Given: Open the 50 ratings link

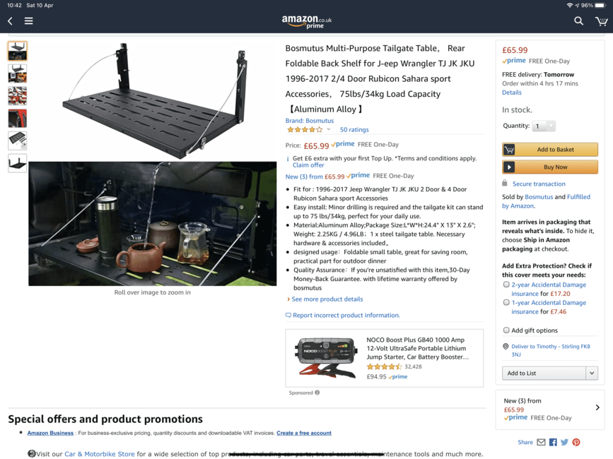Looking at the screenshot, I should [x=354, y=130].
